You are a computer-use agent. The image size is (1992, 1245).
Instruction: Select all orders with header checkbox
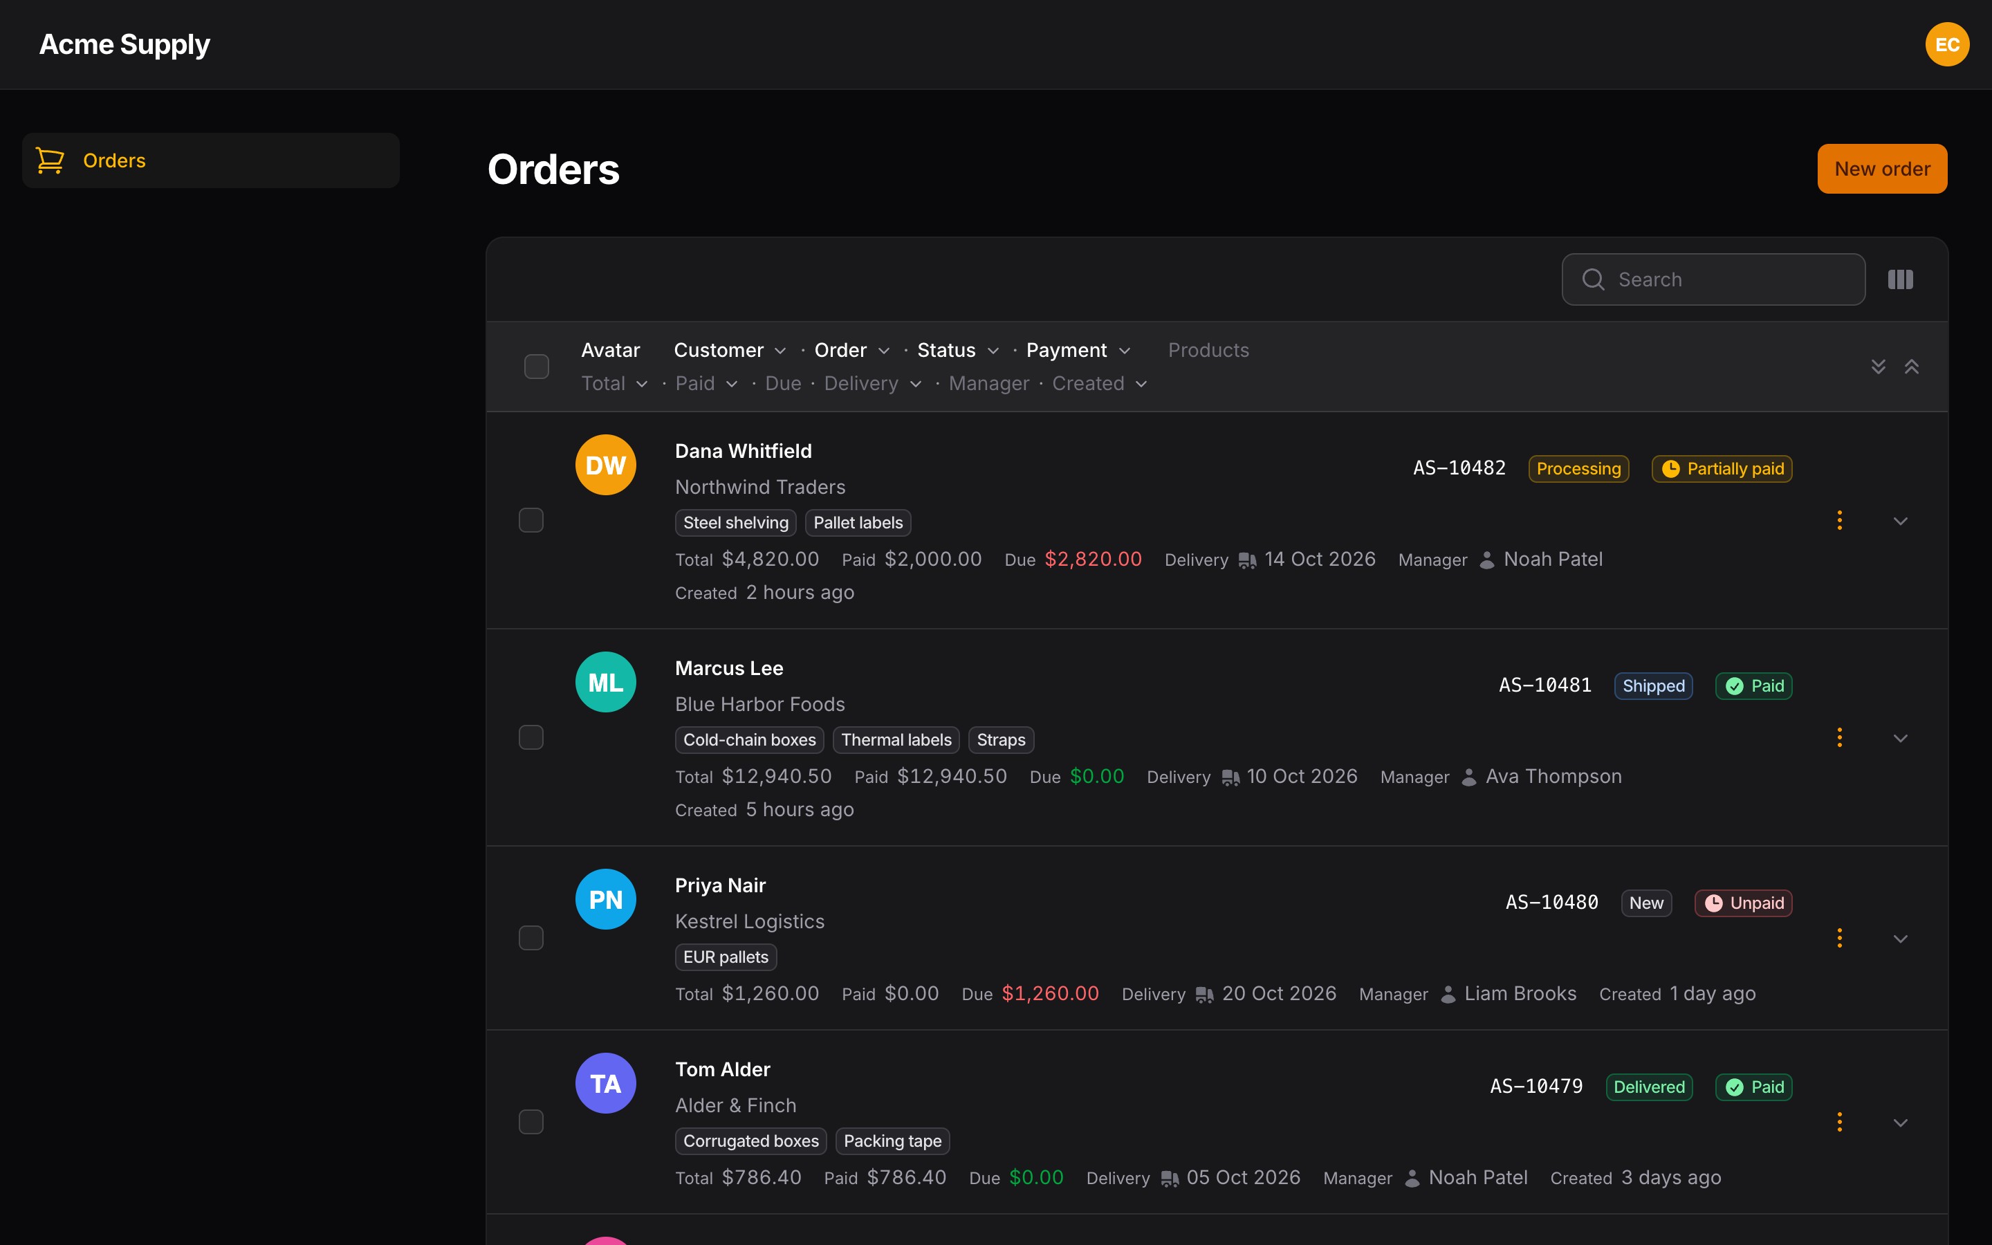(537, 367)
